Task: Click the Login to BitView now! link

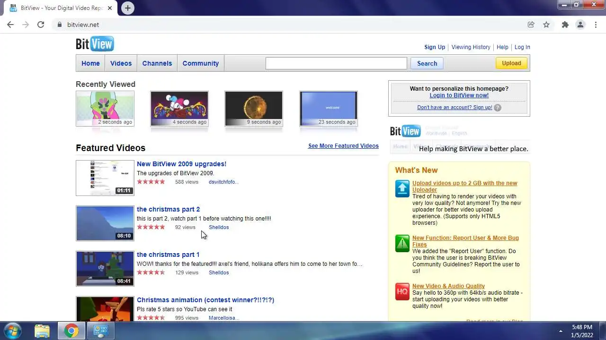Action: 459,95
